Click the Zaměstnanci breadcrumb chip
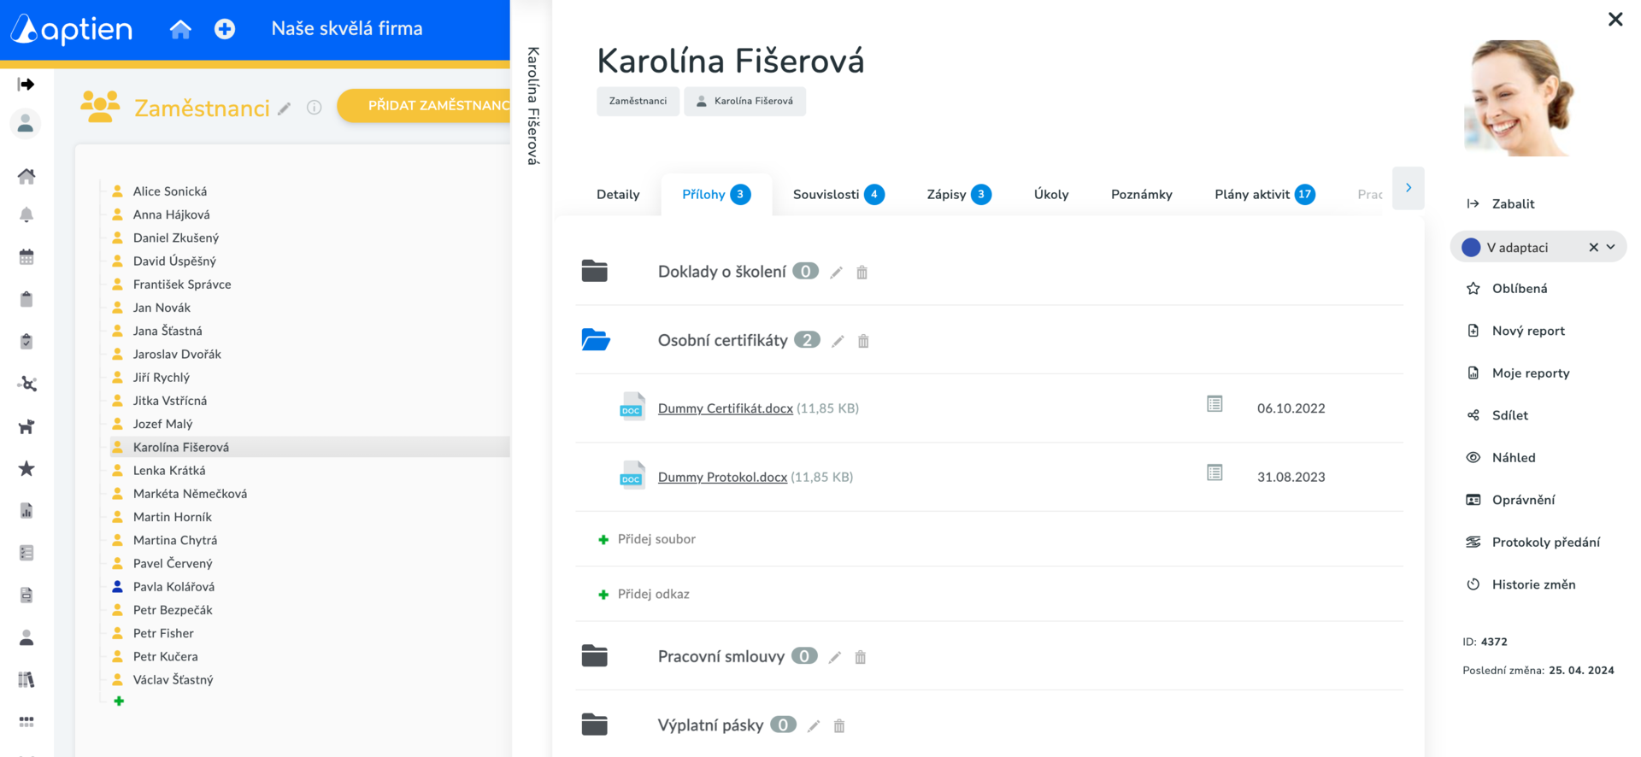 click(x=638, y=101)
